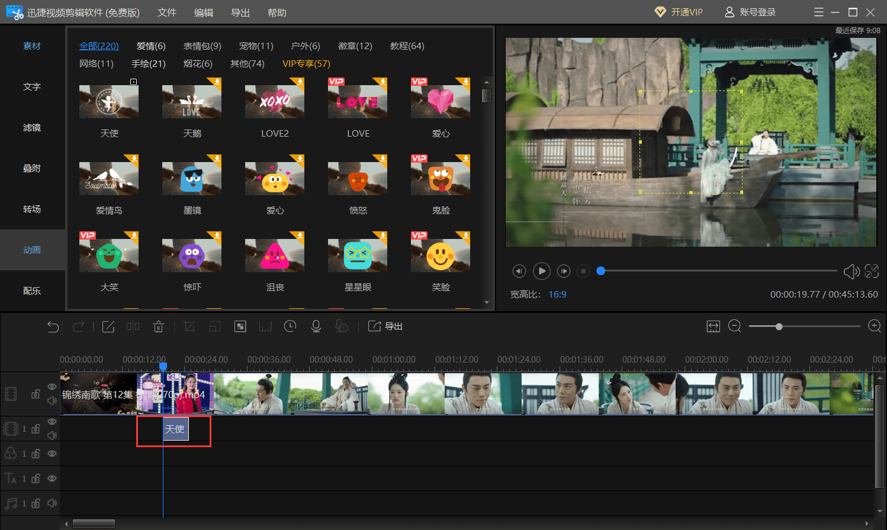Mute the main video track audio
This screenshot has height=530, width=887.
52,400
